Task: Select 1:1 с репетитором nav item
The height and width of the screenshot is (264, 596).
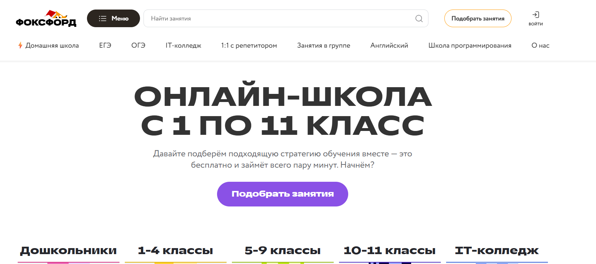Action: (x=249, y=46)
